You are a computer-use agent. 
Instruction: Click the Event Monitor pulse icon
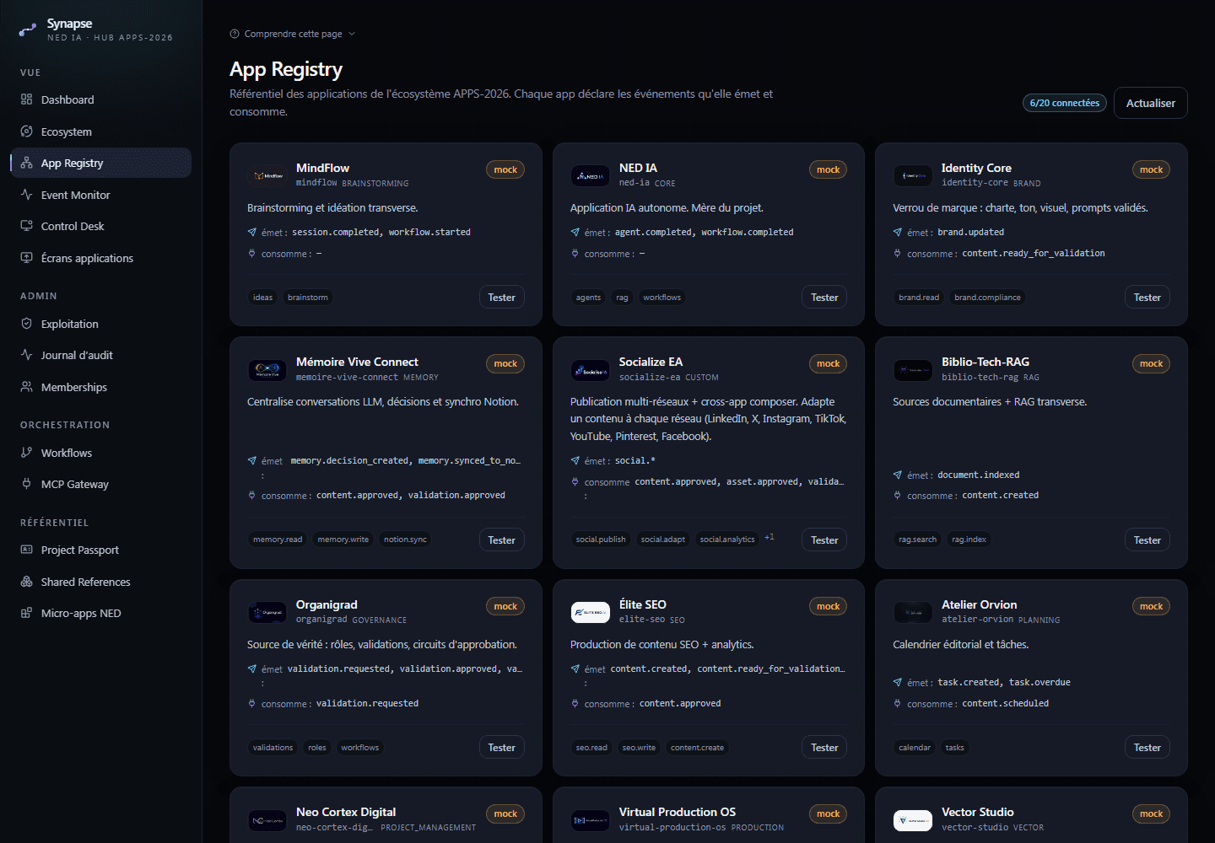[x=26, y=195]
